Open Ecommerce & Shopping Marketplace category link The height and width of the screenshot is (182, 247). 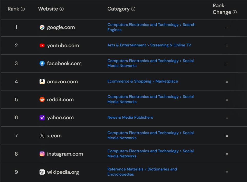point(142,81)
